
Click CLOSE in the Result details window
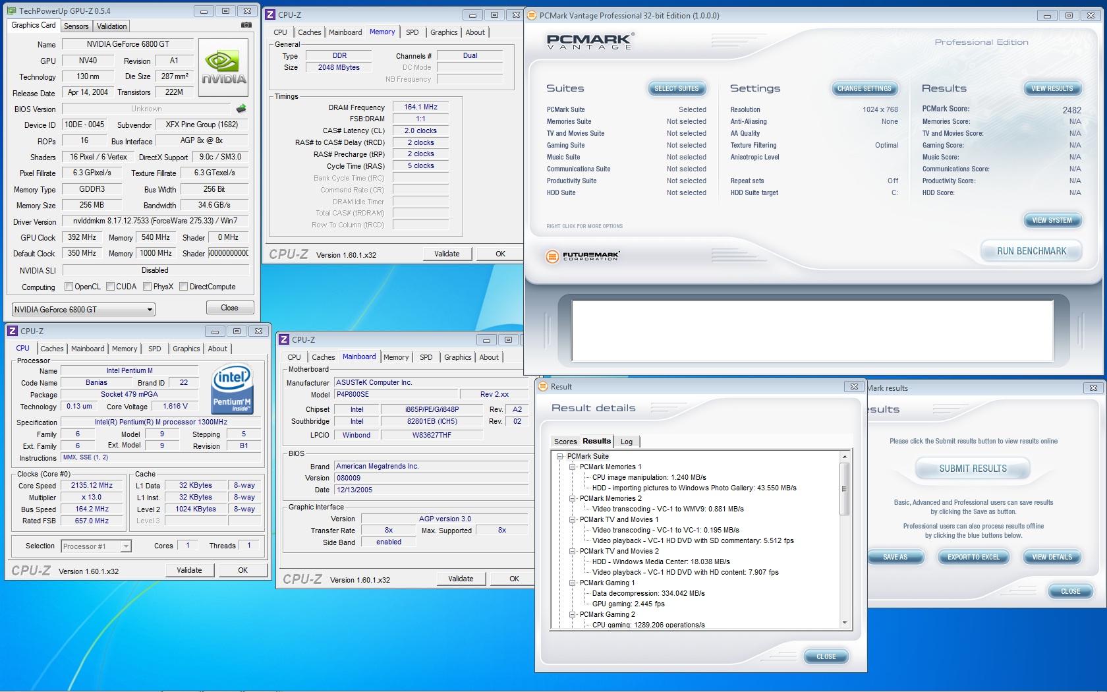(826, 656)
